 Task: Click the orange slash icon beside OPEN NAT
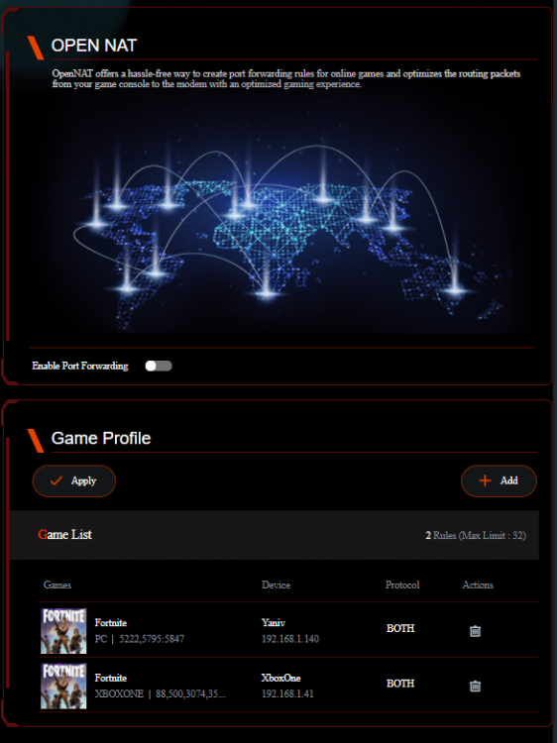tap(36, 48)
